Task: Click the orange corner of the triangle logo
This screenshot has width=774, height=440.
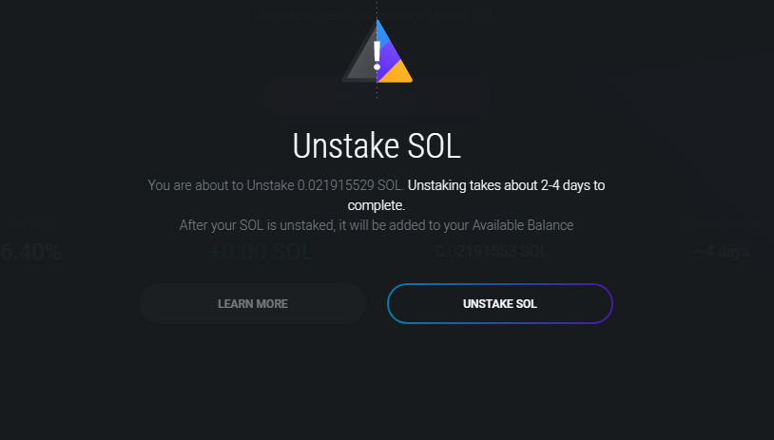Action: click(x=400, y=72)
